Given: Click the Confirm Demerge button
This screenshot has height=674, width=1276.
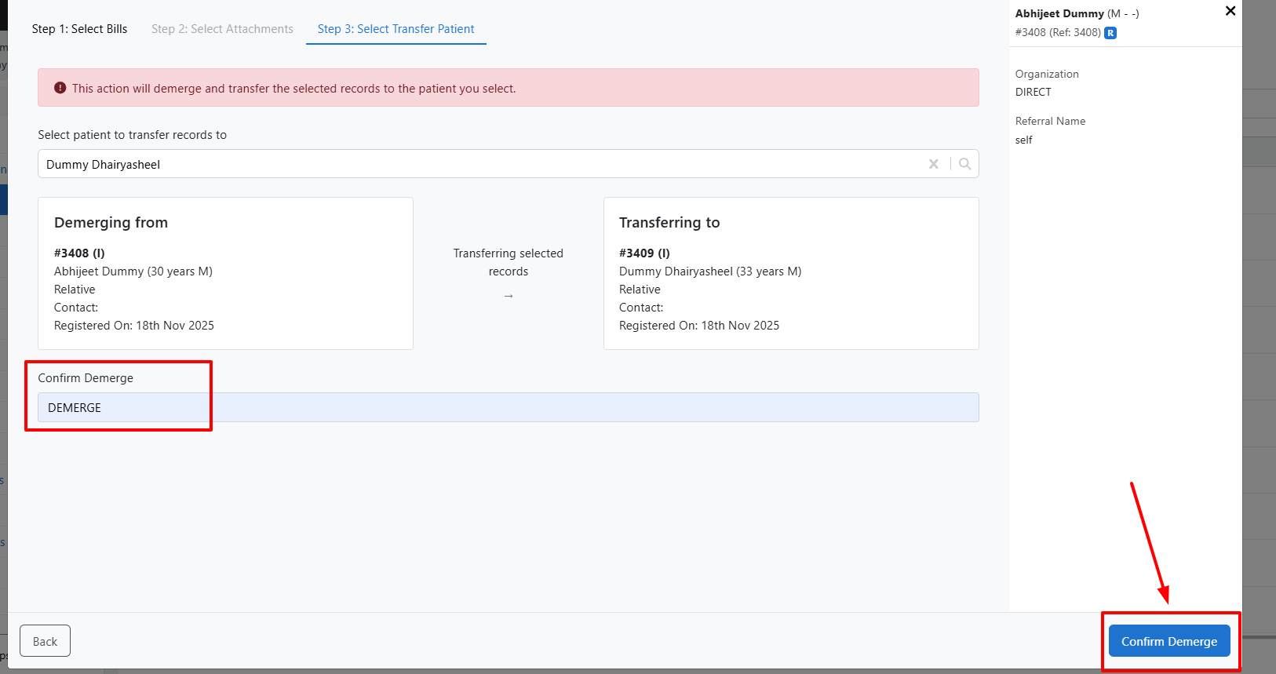Looking at the screenshot, I should click(x=1169, y=641).
